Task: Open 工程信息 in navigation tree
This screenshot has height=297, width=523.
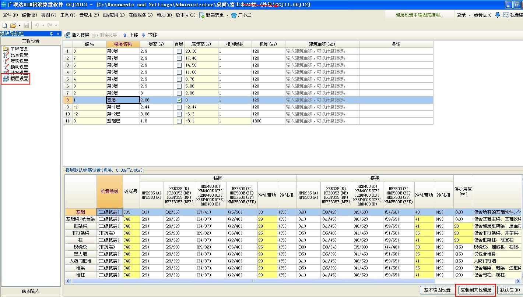Action: 15,49
